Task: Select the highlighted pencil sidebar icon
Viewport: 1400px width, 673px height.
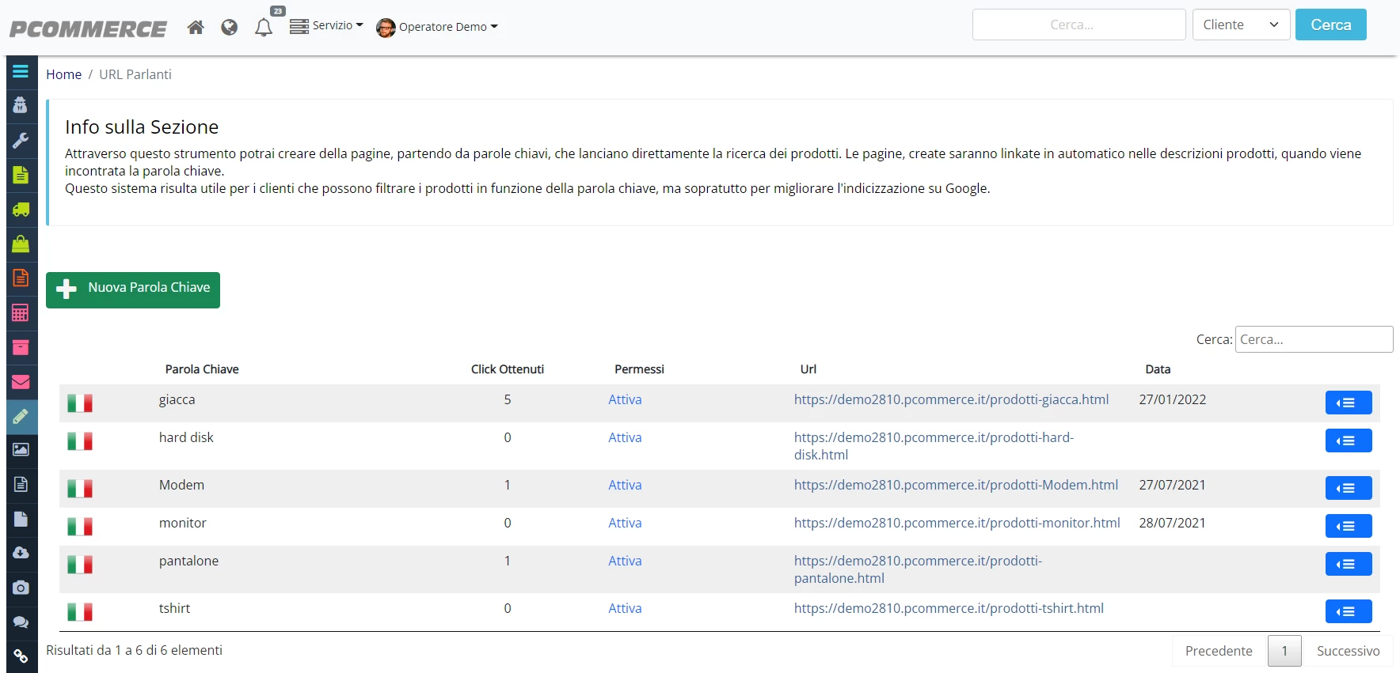Action: (x=21, y=416)
